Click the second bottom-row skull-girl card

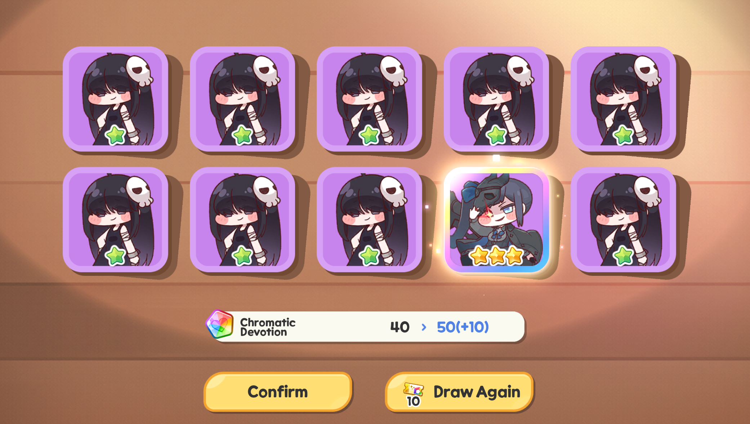click(x=242, y=220)
